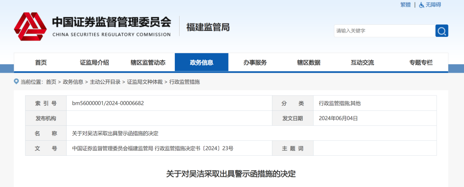Open the 无障碍 accessibility link
This screenshot has width=464, height=187.
[x=433, y=5]
